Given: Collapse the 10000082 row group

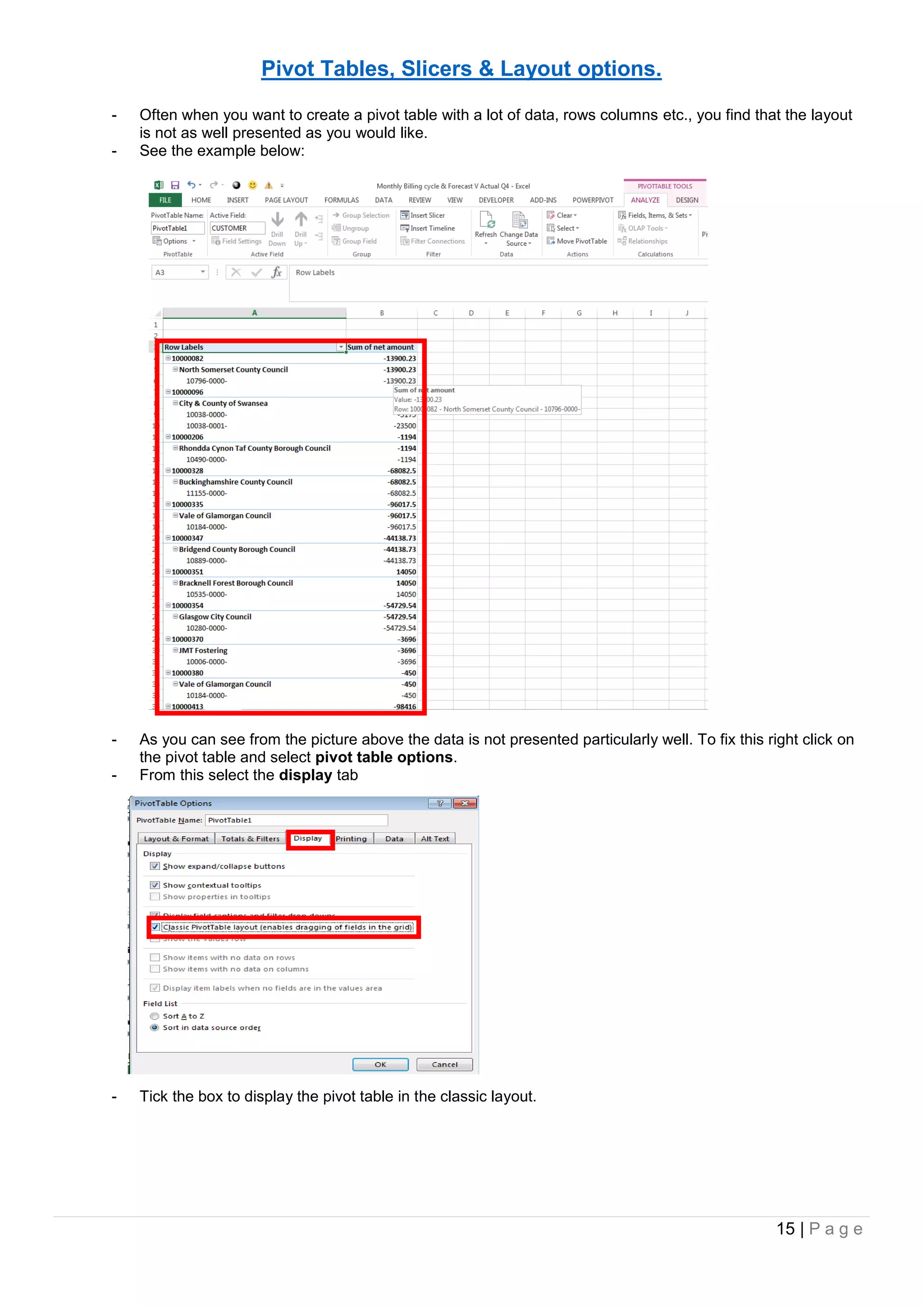Looking at the screenshot, I should coord(168,359).
